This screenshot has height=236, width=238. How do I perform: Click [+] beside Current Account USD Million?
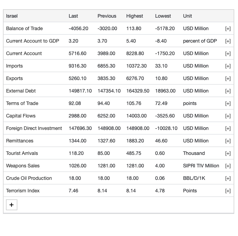228,54
